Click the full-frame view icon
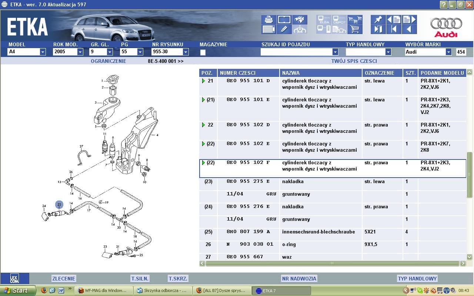The width and height of the screenshot is (474, 296). click(284, 20)
